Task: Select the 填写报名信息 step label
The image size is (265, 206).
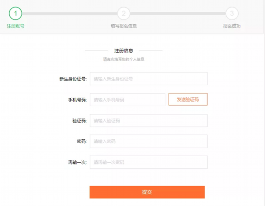Action: click(124, 26)
